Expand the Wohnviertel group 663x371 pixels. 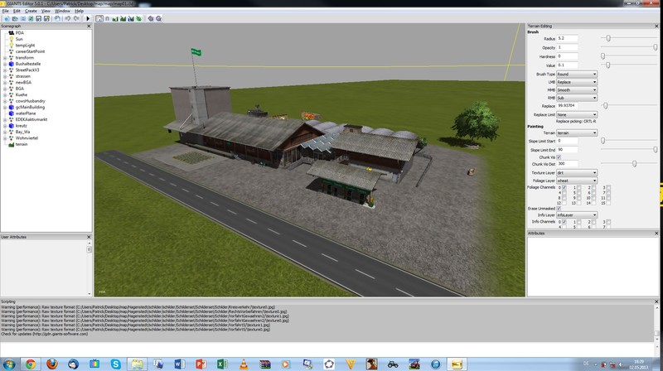[5, 138]
